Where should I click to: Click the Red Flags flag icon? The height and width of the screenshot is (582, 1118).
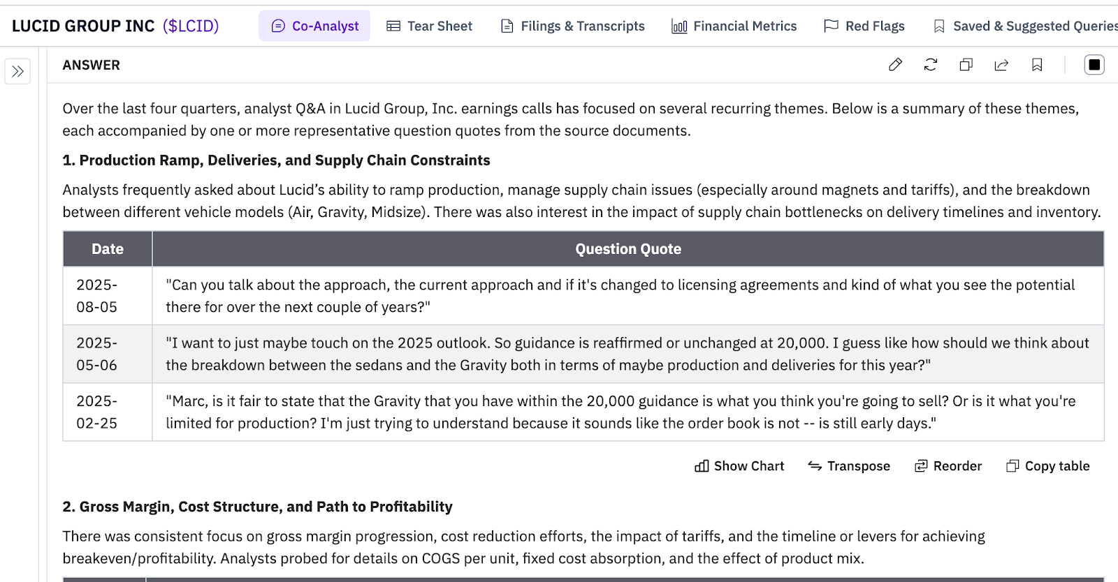(x=831, y=26)
